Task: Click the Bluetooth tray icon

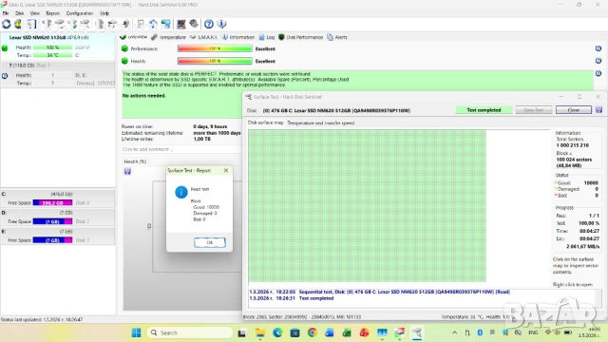Action: coord(480,332)
